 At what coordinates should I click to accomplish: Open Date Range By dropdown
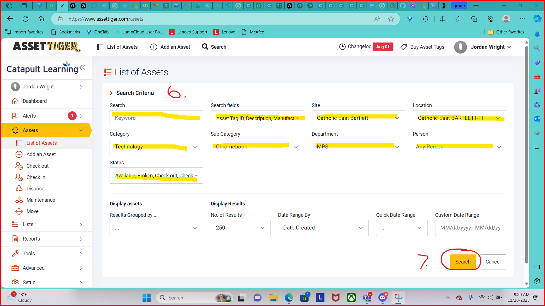(323, 228)
